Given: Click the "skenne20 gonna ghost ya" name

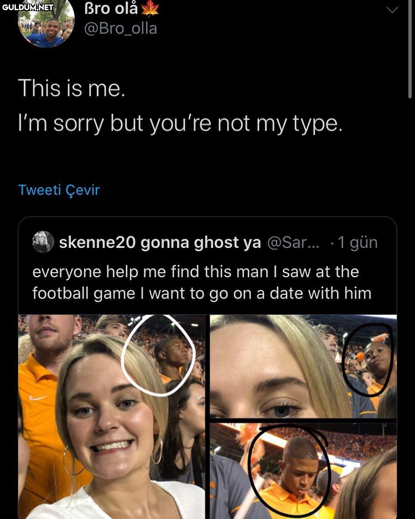Looking at the screenshot, I should 160,242.
